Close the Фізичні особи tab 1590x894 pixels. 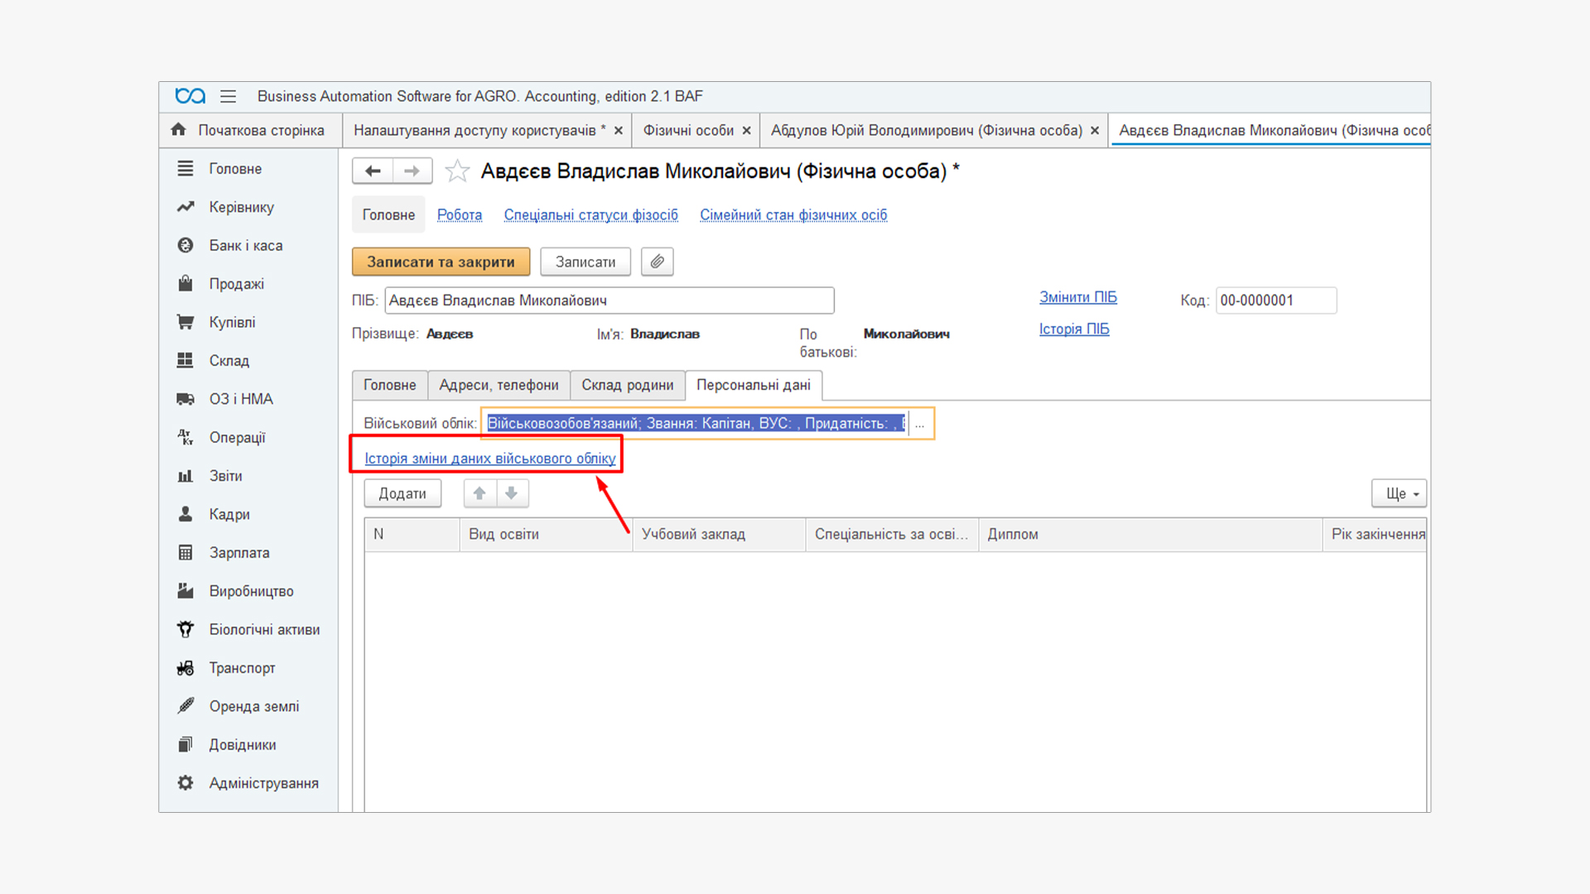point(746,131)
